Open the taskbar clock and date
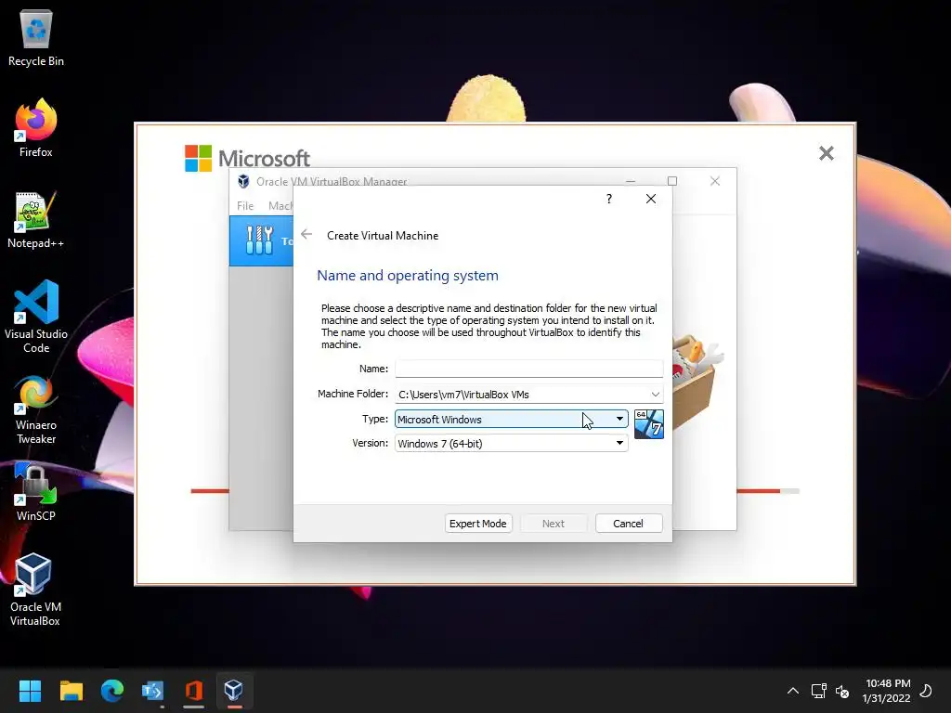Viewport: 951px width, 713px height. pyautogui.click(x=887, y=691)
